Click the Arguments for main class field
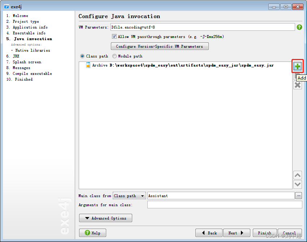The image size is (307, 242). tap(224, 204)
